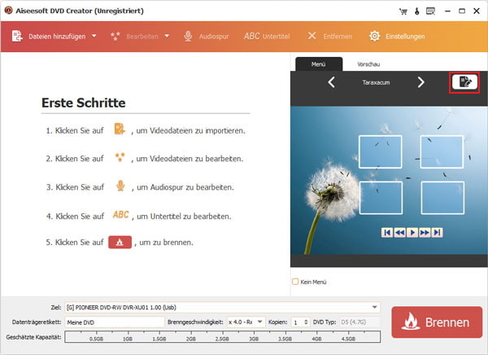This screenshot has height=355, width=488.
Task: Close the DVD Creator window
Action: tap(477, 11)
